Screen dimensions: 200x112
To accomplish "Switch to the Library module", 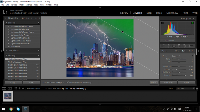I will pyautogui.click(x=124, y=13).
